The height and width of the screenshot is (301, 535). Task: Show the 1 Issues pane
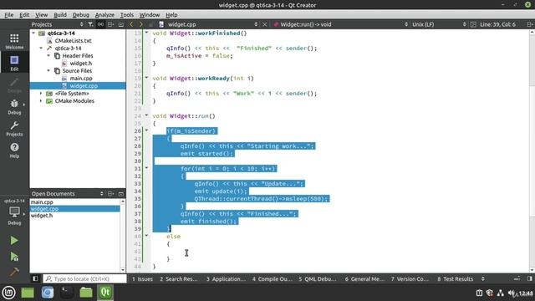pos(142,278)
